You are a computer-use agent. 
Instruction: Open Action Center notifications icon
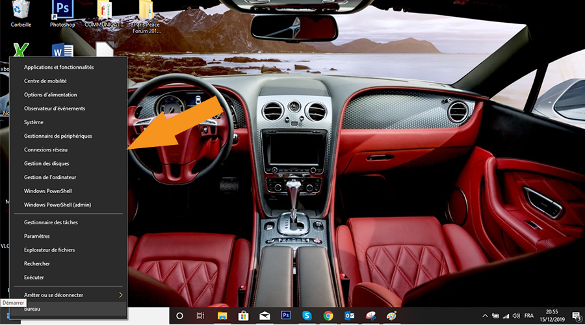pyautogui.click(x=577, y=317)
